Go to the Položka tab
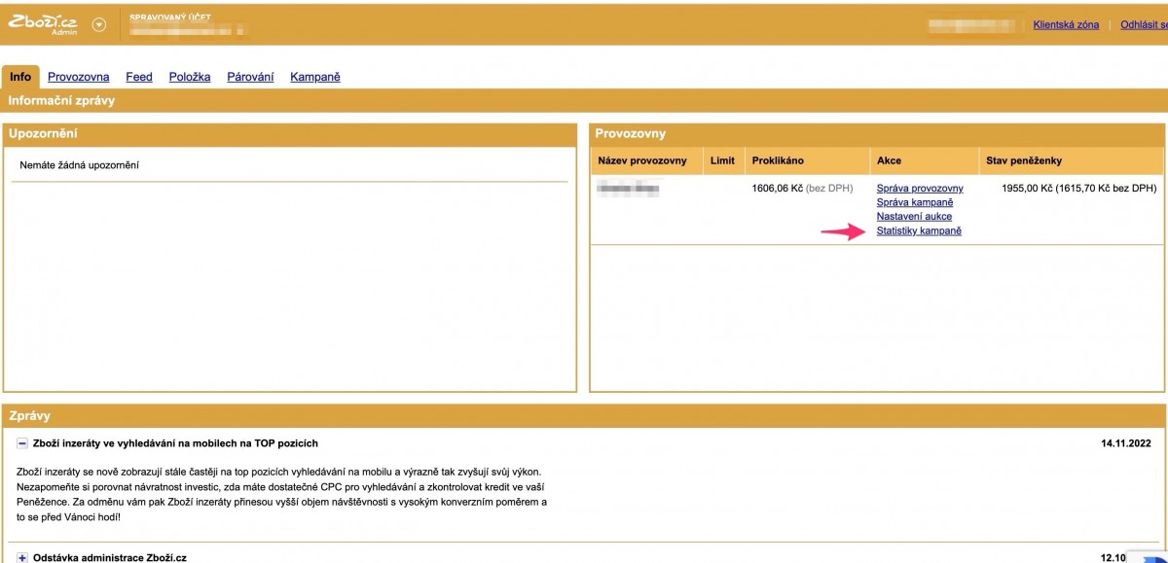The width and height of the screenshot is (1168, 563). pyautogui.click(x=190, y=77)
